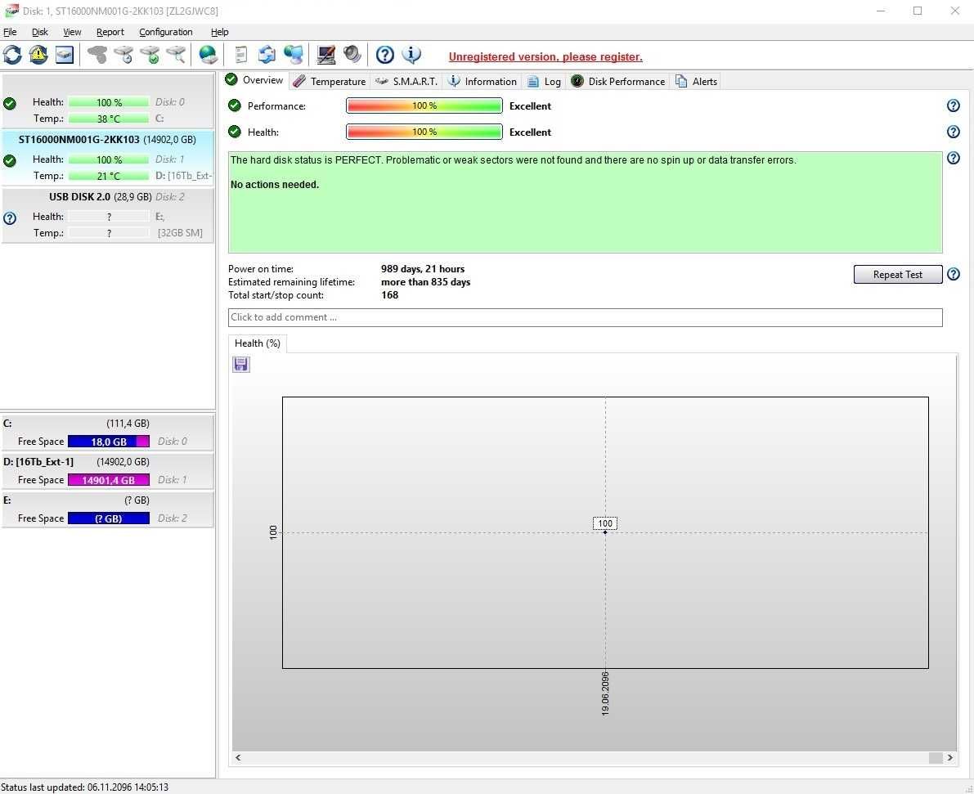The image size is (974, 794).
Task: Open the Help menu
Action: 220,32
